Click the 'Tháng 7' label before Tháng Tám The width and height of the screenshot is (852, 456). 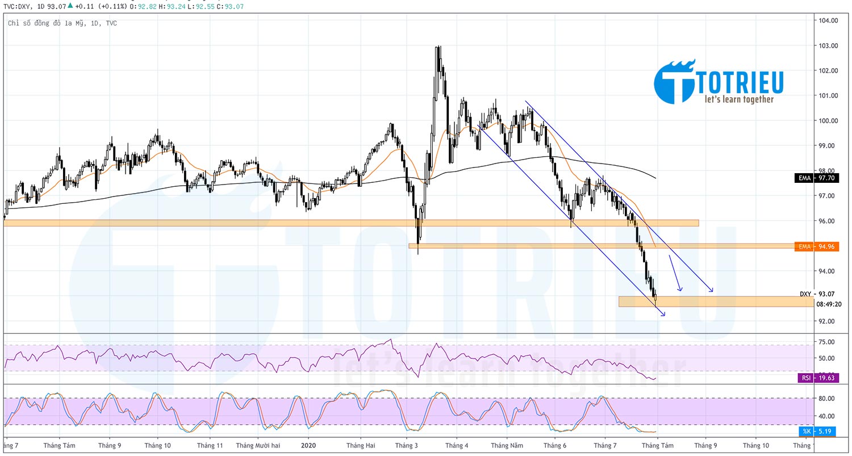pyautogui.click(x=605, y=446)
